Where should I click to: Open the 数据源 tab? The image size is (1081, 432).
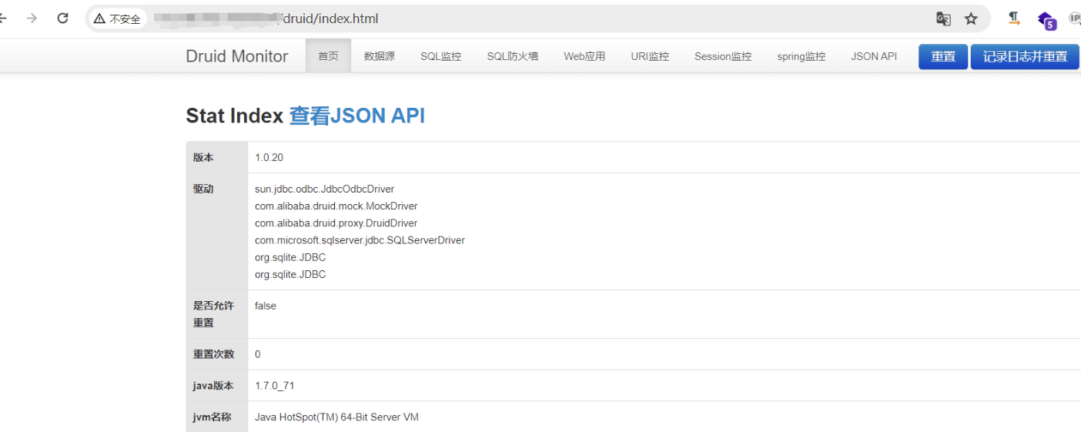[379, 56]
